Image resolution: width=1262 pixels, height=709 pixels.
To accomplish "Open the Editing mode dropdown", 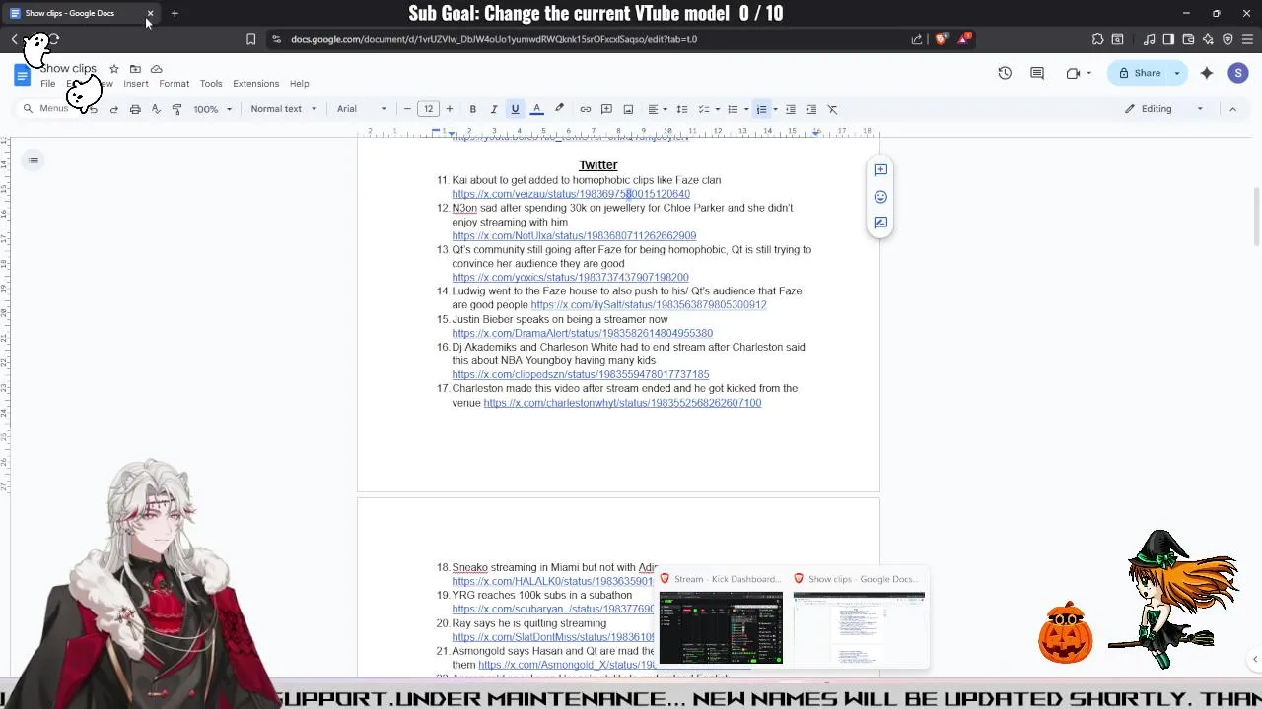I will (1164, 109).
